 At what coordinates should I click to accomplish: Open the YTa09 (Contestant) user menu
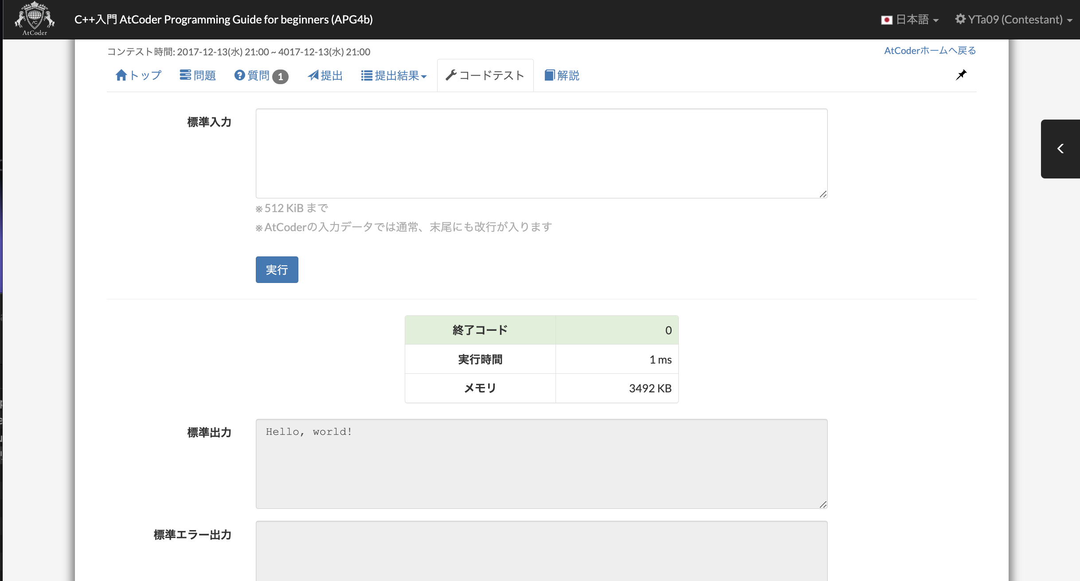pyautogui.click(x=1013, y=19)
